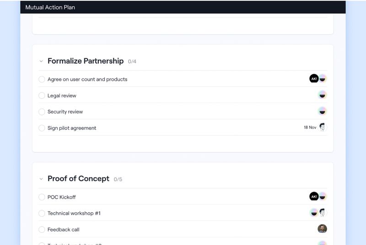
Task: Click the gradient avatar on Security review row
Action: tap(323, 111)
